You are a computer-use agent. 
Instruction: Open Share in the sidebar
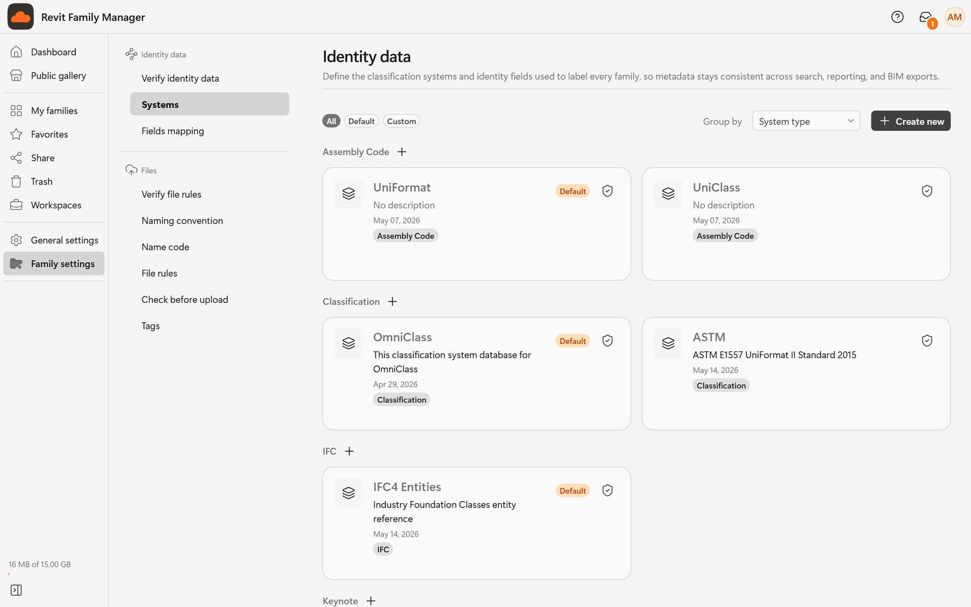click(54, 158)
